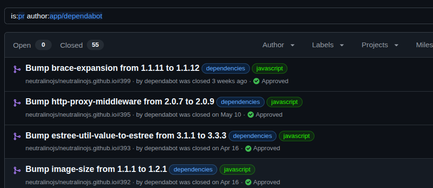Screen dimensions: 433x188
Task: Open the Projects filter dropdown
Action: pyautogui.click(x=380, y=45)
